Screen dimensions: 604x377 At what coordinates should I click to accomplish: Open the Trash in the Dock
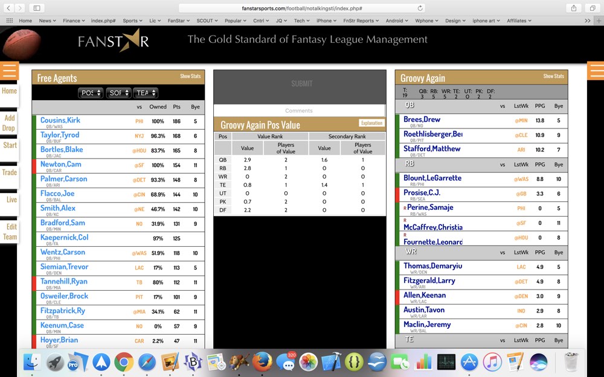point(571,362)
